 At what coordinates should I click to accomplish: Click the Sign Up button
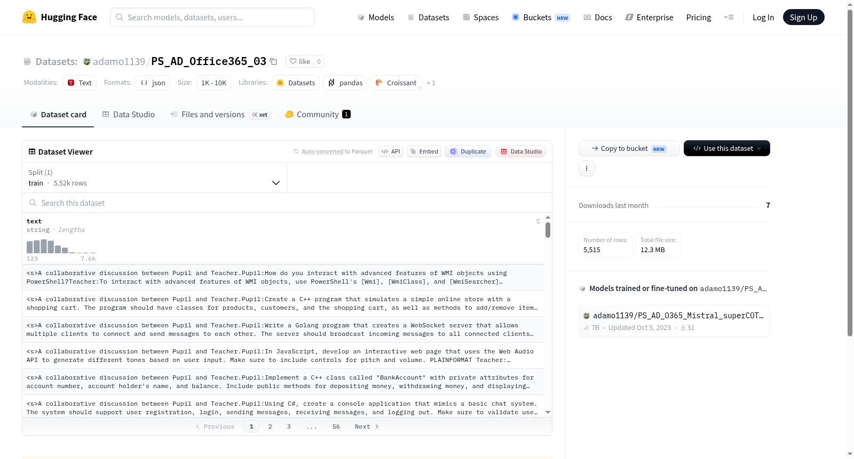pyautogui.click(x=803, y=17)
